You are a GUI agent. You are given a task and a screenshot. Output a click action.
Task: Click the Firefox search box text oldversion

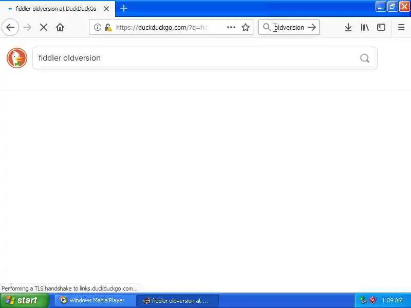289,27
